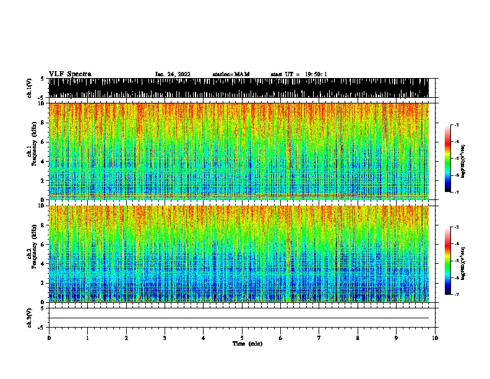Click time axis tick label "4"

click(x=204, y=338)
